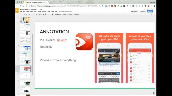Open the Layout dropdown

65,14
